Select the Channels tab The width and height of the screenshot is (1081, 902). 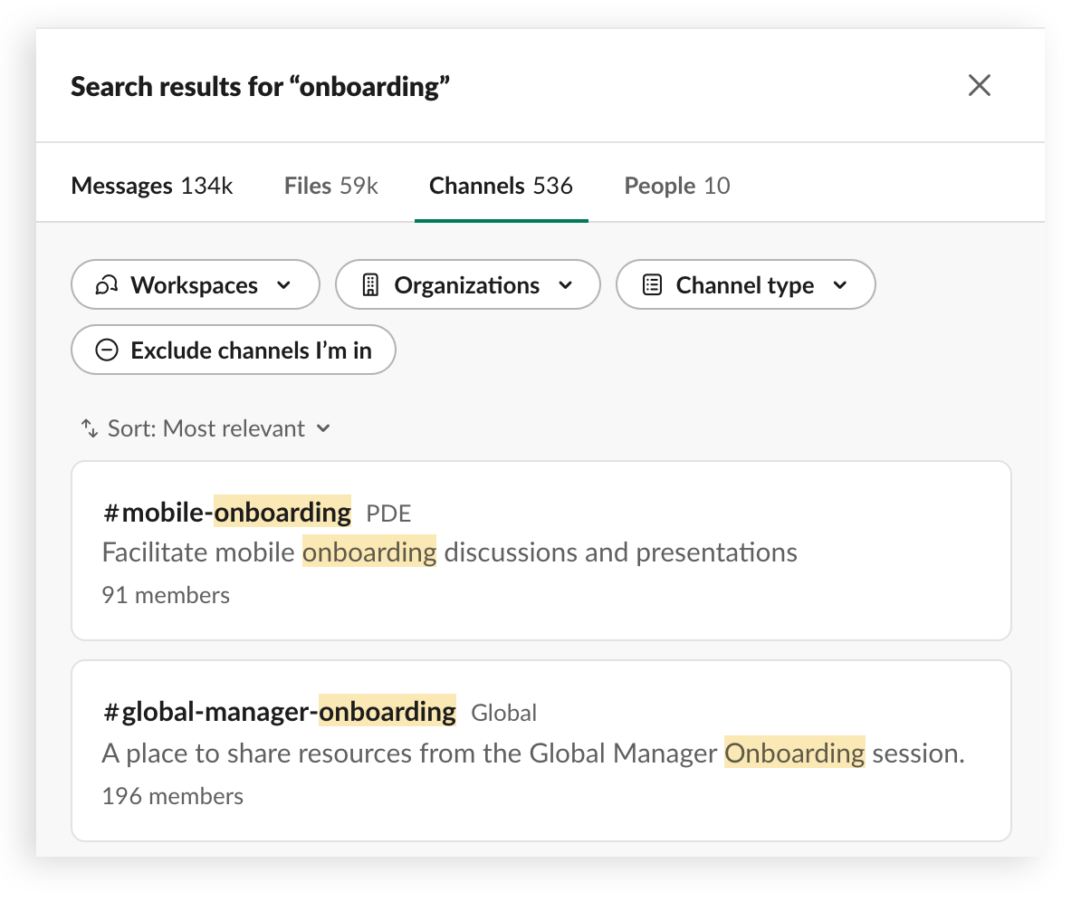[x=501, y=185]
